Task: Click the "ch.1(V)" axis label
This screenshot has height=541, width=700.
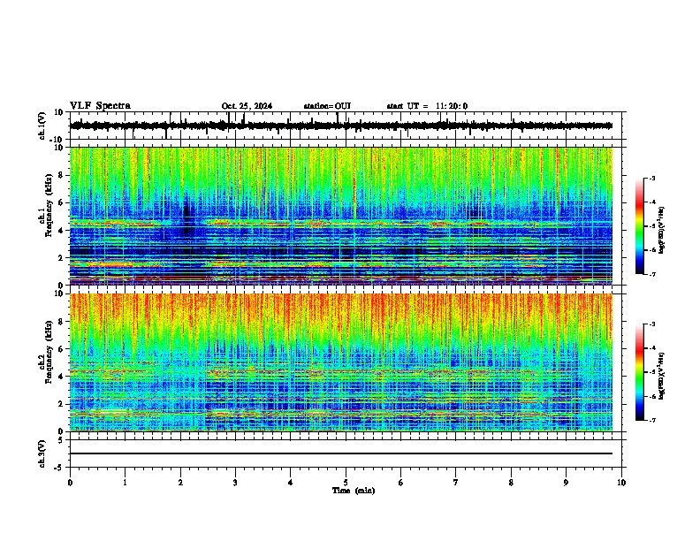Action: click(x=42, y=126)
